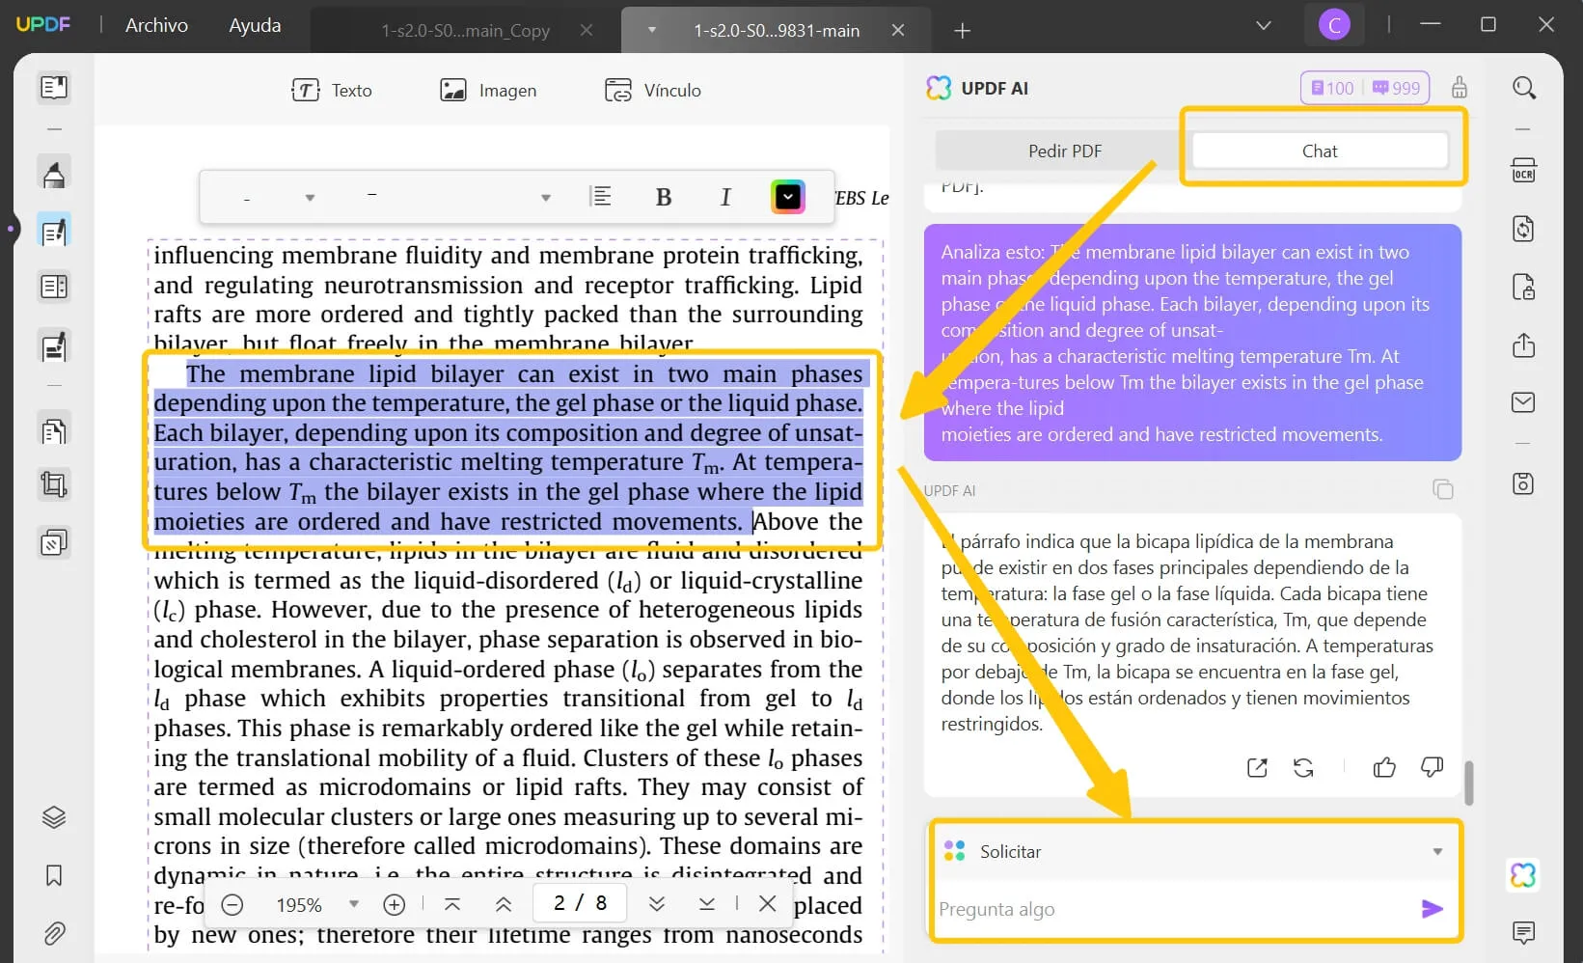Click the save disk icon
1583x963 pixels.
[x=1523, y=483]
